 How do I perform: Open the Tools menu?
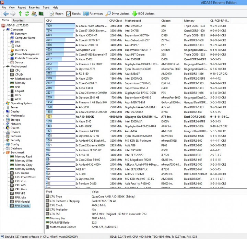pyautogui.click(x=46, y=8)
